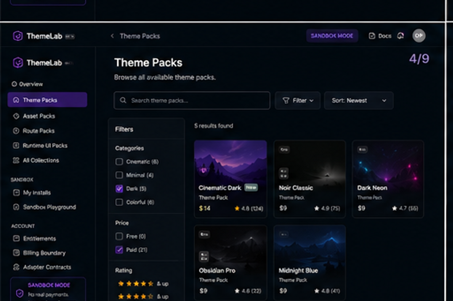Check the Cinematic category checkbox
Screen dimensions: 453x301
(x=119, y=162)
